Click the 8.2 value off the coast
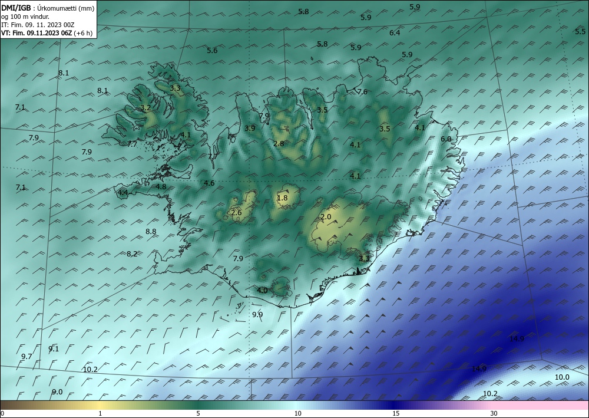Image resolution: width=589 pixels, height=418 pixels. tap(132, 254)
